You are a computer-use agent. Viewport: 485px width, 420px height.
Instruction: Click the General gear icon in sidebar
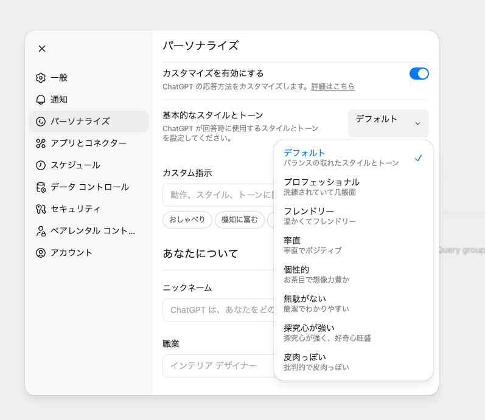41,78
